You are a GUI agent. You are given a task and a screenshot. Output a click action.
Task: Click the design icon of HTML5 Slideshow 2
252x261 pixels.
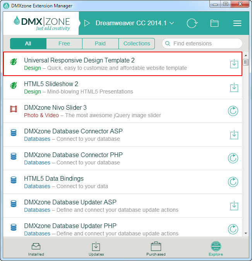[x=14, y=85]
